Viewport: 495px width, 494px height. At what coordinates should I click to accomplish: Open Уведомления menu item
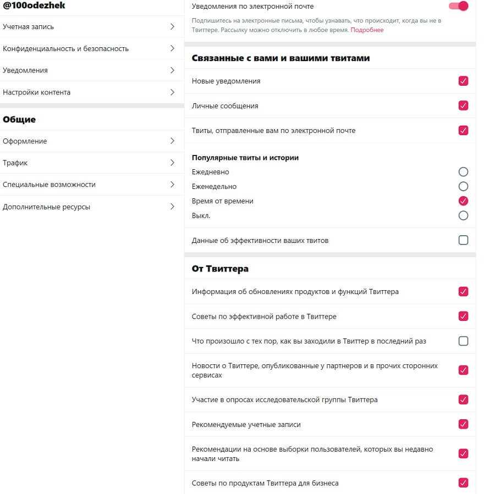(25, 70)
